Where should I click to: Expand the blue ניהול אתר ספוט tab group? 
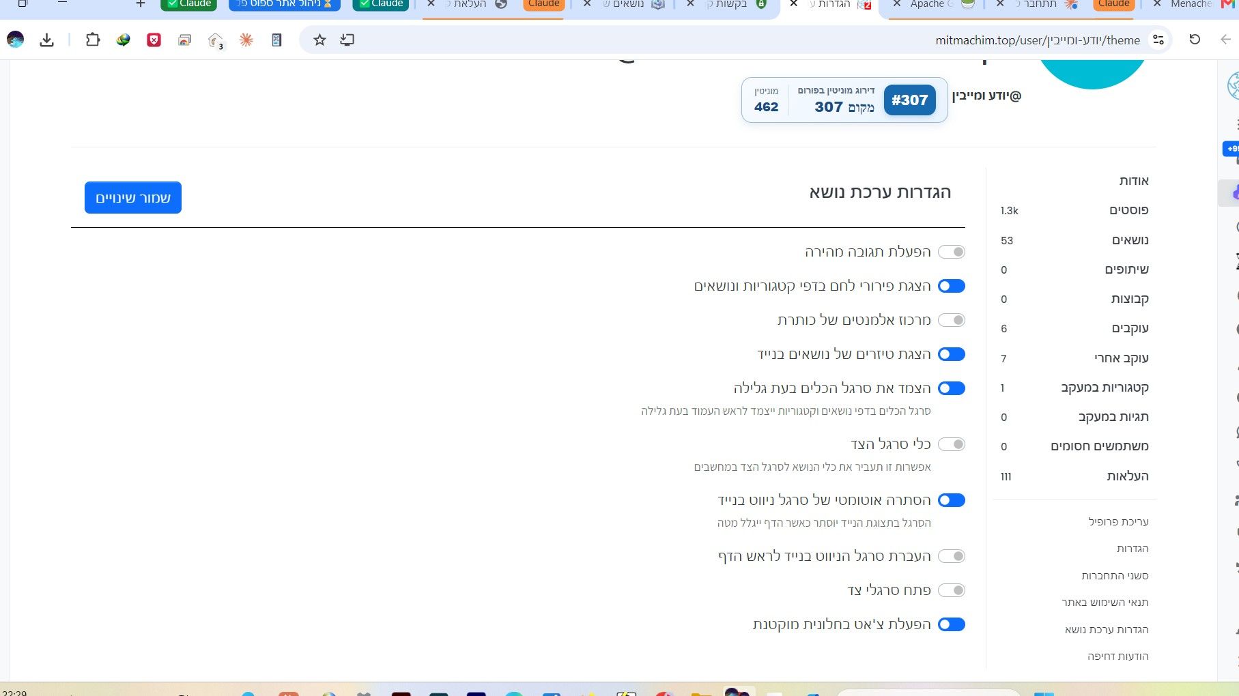tap(284, 4)
